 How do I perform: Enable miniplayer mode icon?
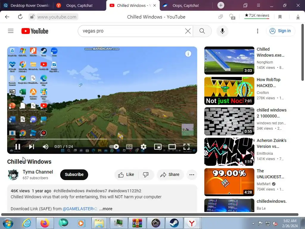click(158, 146)
